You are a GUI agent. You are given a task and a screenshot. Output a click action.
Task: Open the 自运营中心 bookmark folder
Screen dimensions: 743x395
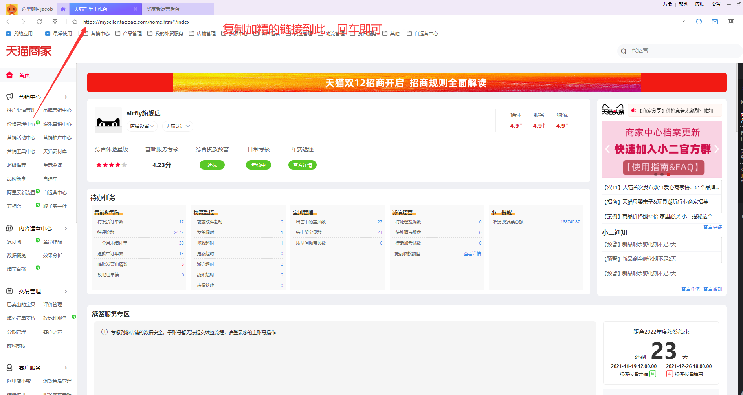click(x=422, y=33)
